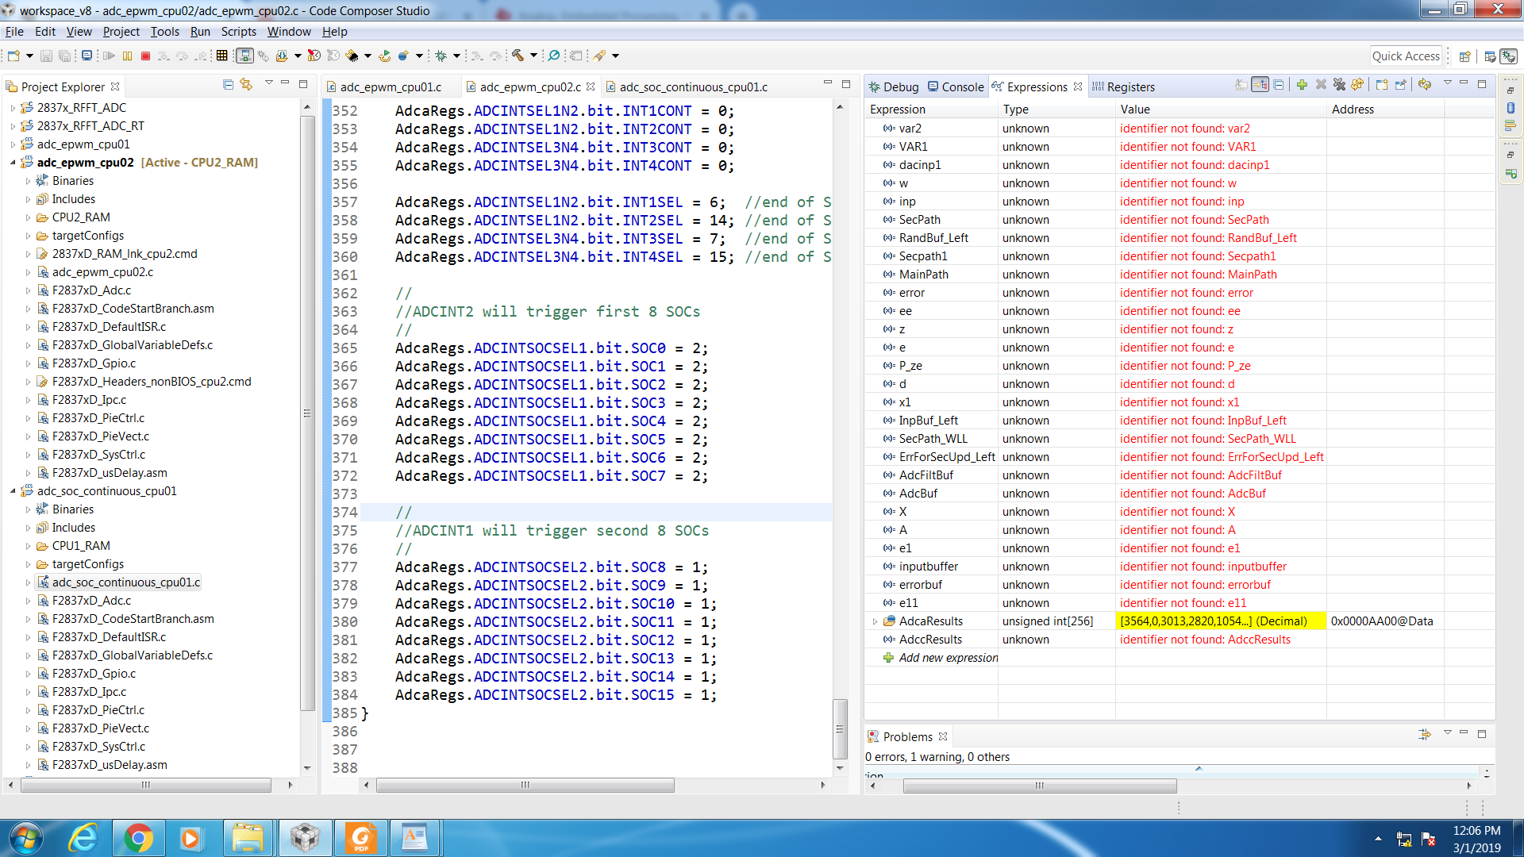Viewport: 1524px width, 857px height.
Task: Switch to the Registers tab
Action: pyautogui.click(x=1123, y=87)
